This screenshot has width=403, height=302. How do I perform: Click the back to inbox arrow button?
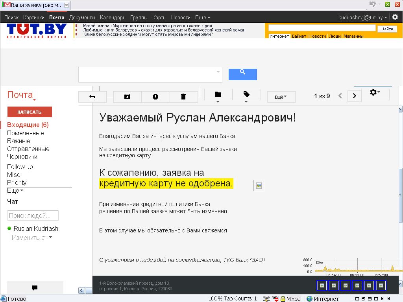92,97
